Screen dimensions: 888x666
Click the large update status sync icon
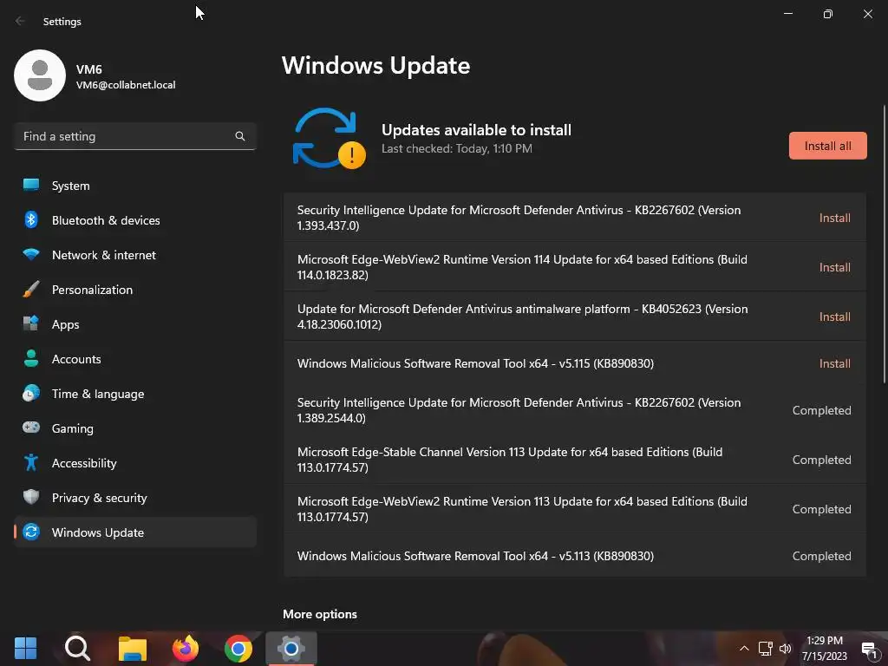click(329, 138)
